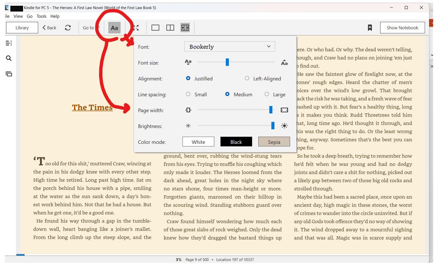Select single column page layout
This screenshot has width=437, height=267.
click(155, 28)
